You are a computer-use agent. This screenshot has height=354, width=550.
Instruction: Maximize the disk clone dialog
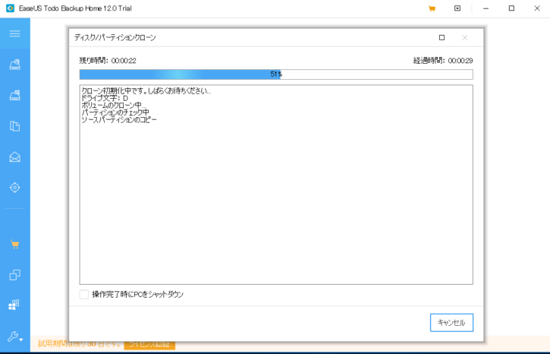[x=442, y=37]
